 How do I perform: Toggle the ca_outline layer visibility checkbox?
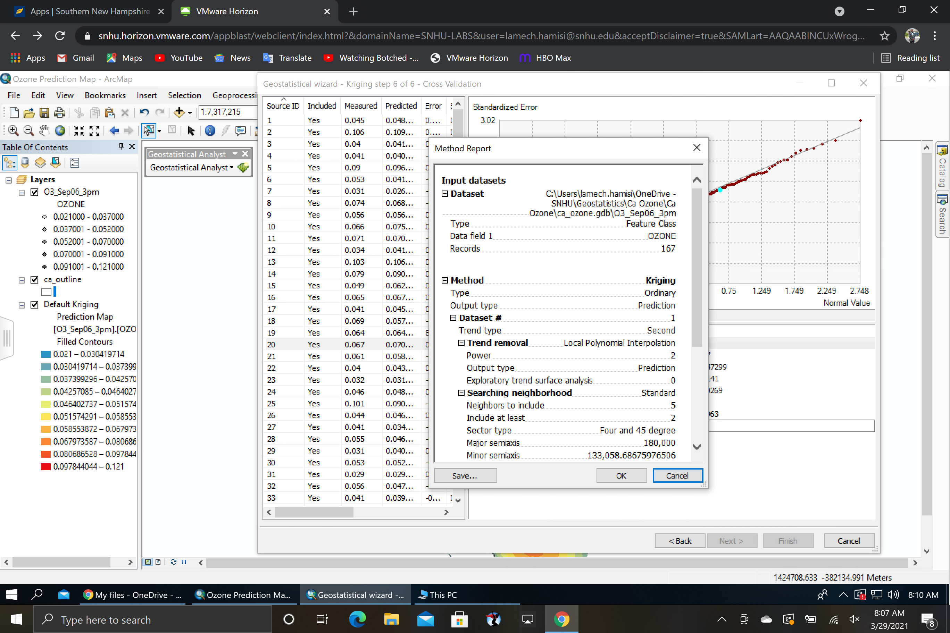point(35,280)
